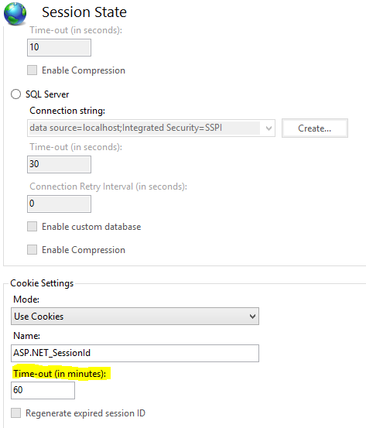Click the SQL Server option label
The image size is (366, 428).
click(x=47, y=94)
